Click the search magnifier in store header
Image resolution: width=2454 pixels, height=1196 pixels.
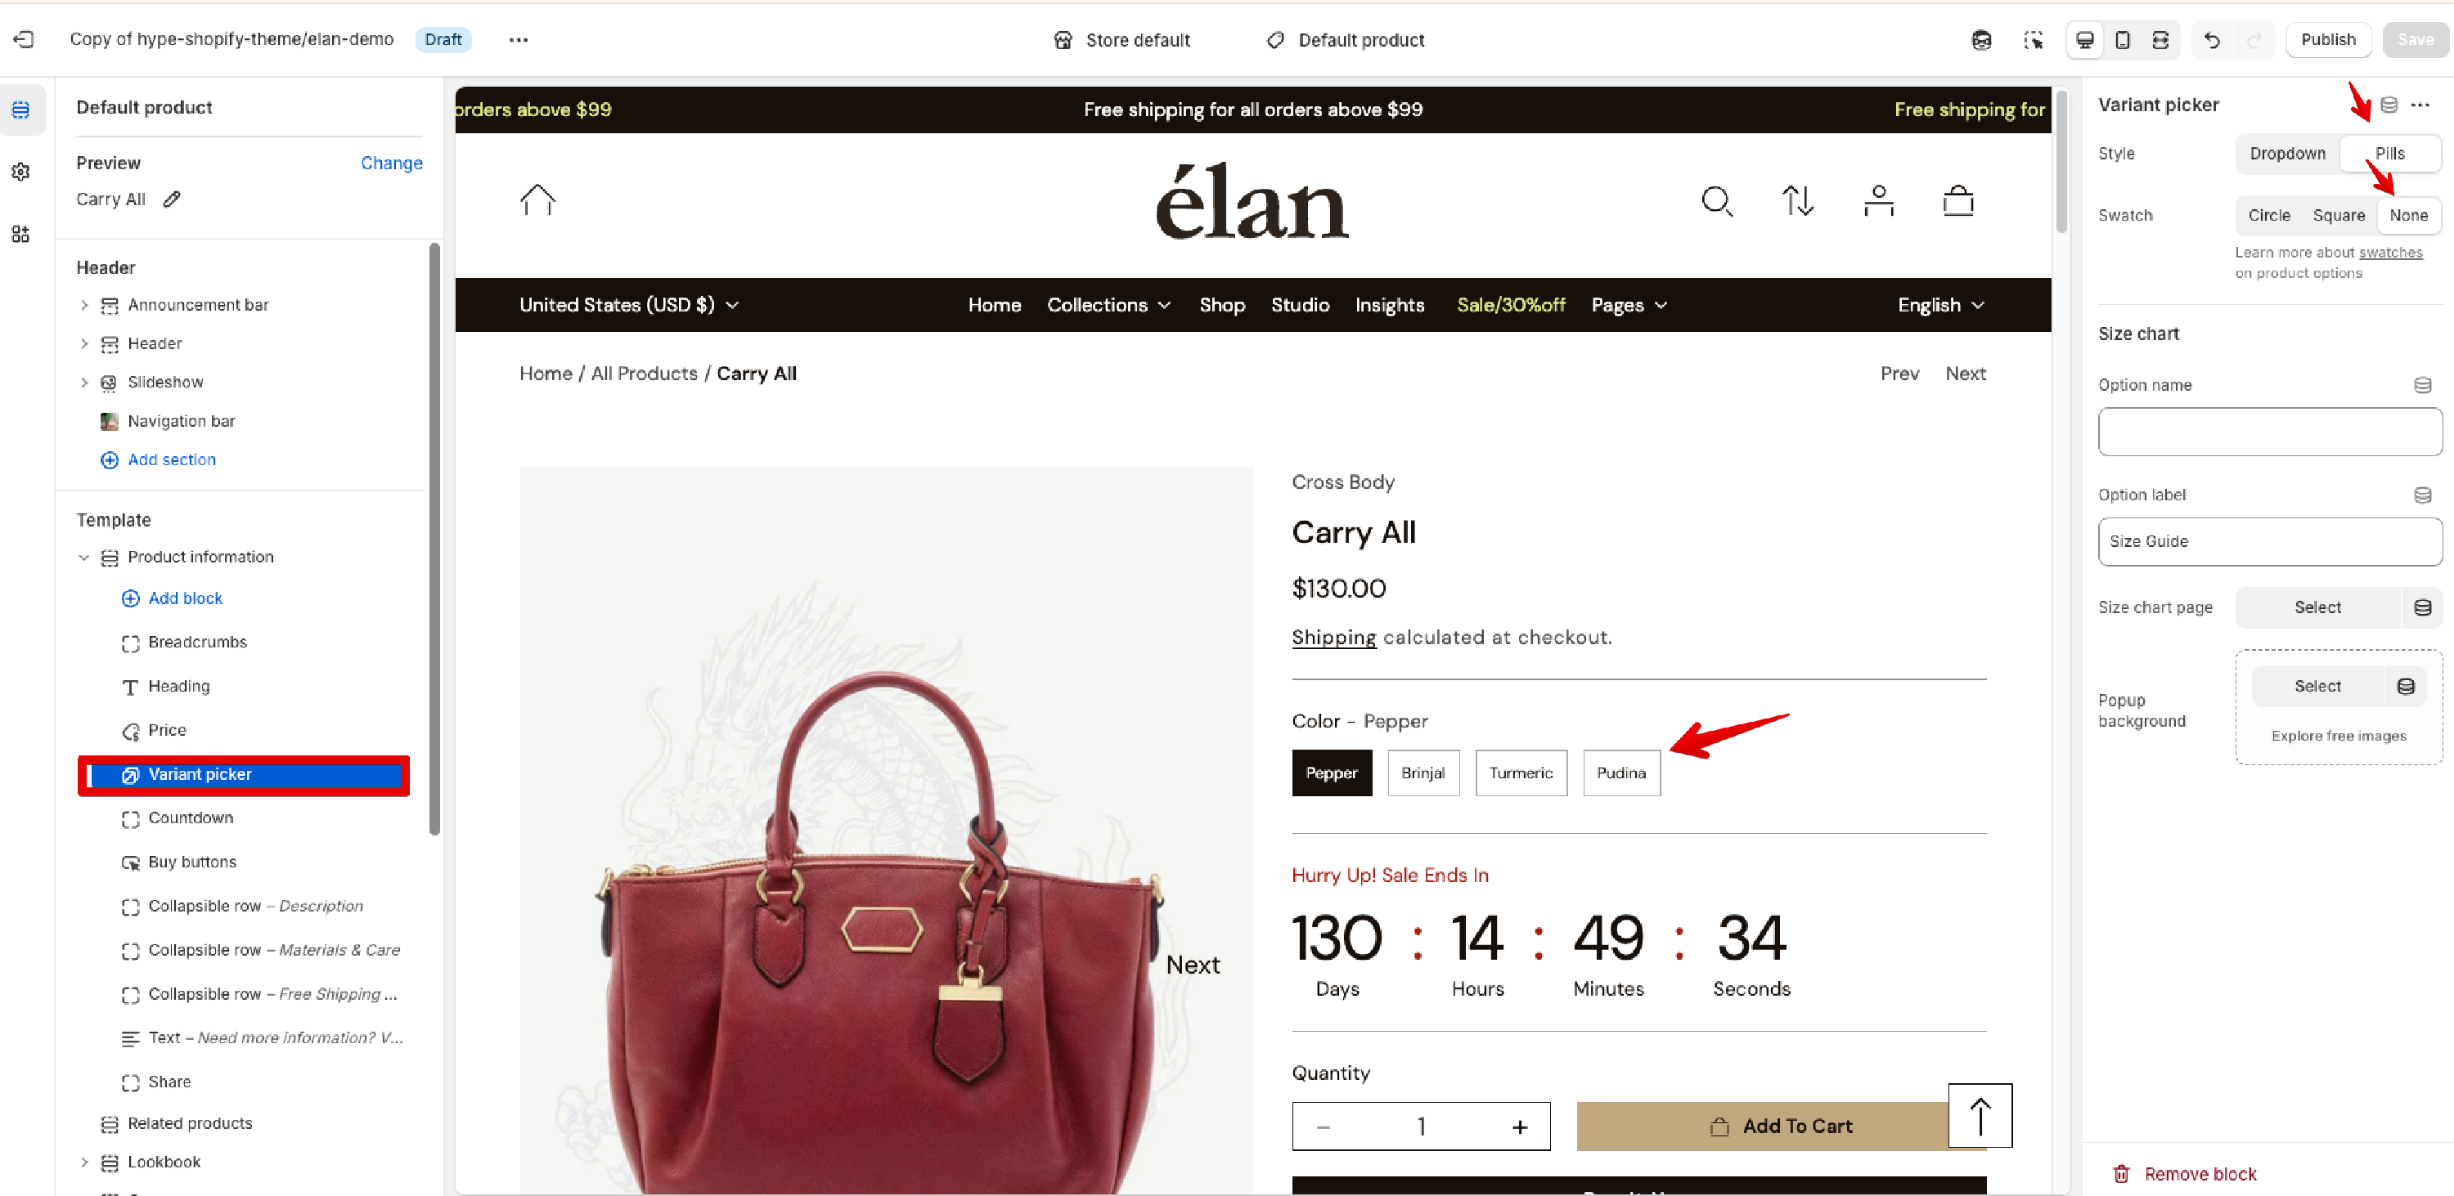point(1717,201)
